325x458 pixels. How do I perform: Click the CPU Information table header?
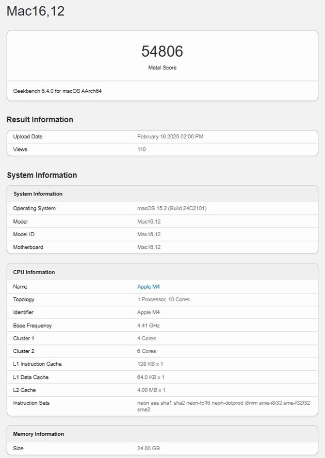coord(34,272)
